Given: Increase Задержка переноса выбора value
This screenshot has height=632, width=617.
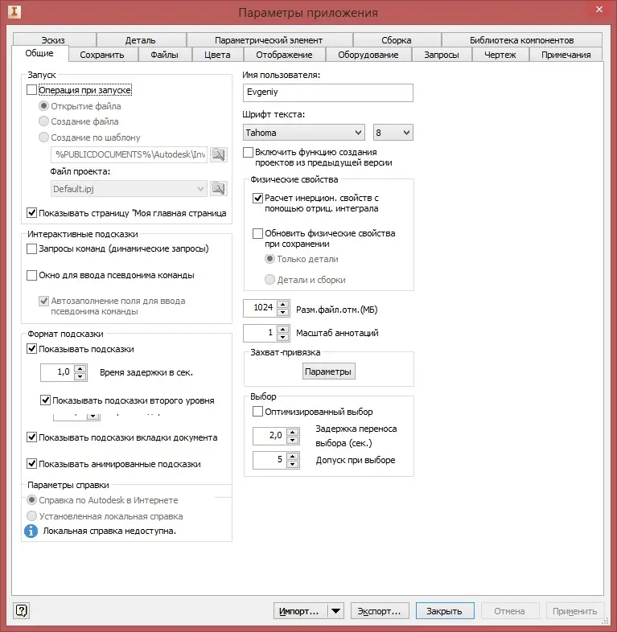Looking at the screenshot, I should (292, 432).
